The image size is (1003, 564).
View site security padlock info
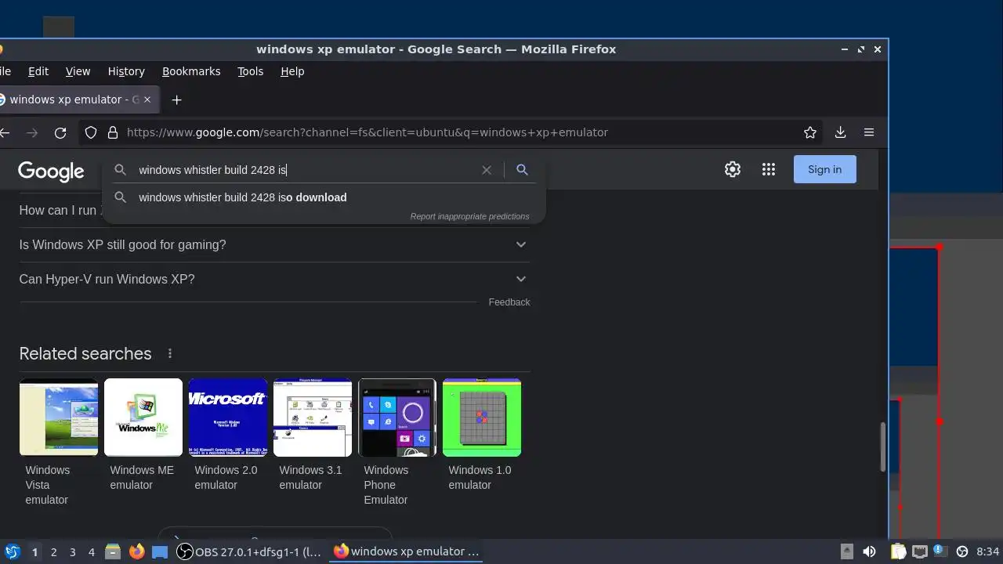tap(112, 132)
